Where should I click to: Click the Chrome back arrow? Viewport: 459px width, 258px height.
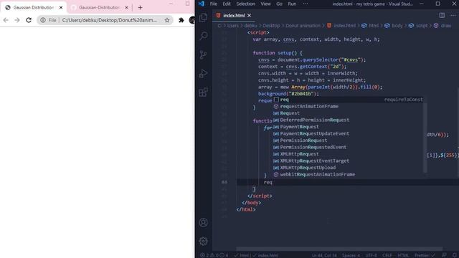click(6, 20)
